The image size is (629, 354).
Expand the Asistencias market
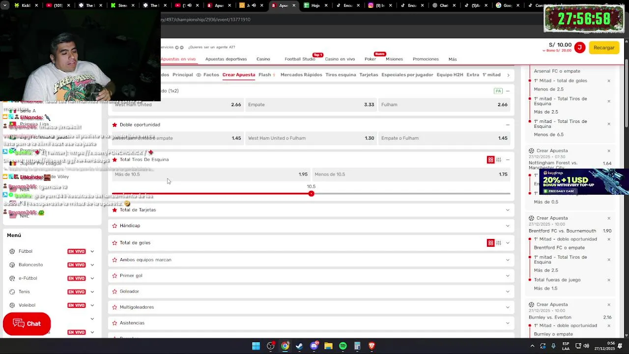[508, 323]
